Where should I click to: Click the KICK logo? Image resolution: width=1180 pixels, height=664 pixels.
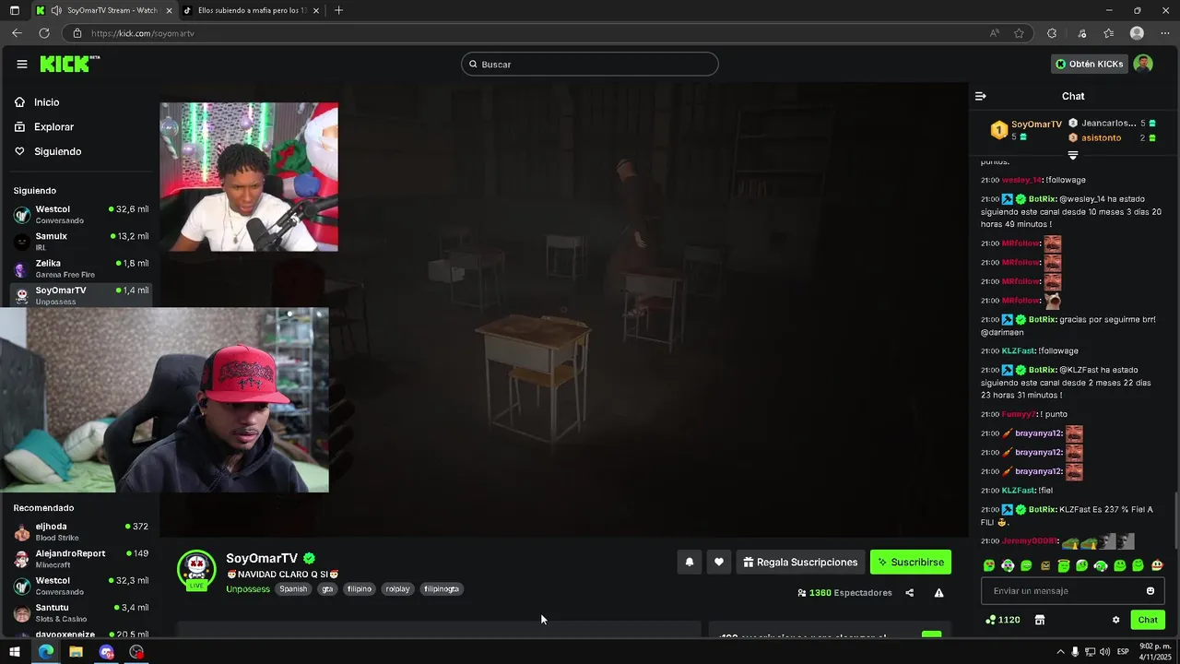[x=69, y=64]
